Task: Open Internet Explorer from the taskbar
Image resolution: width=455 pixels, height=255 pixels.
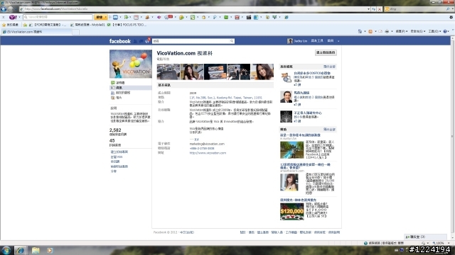Action: click(20, 250)
